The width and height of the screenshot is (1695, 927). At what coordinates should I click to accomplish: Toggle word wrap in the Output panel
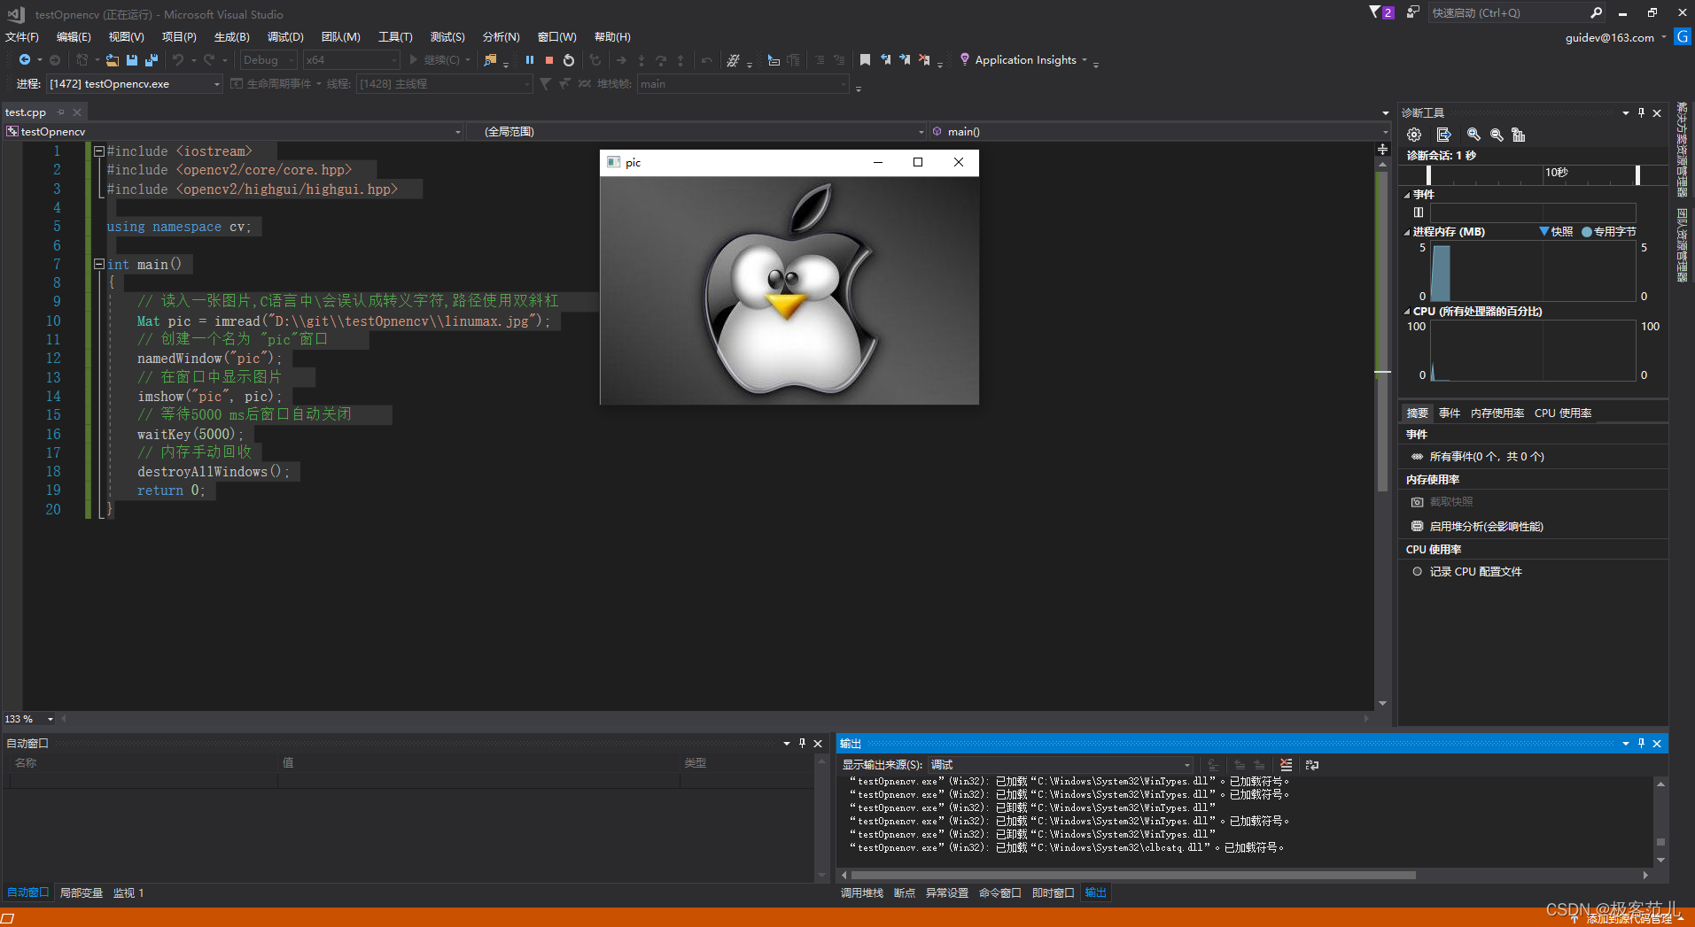point(1312,765)
